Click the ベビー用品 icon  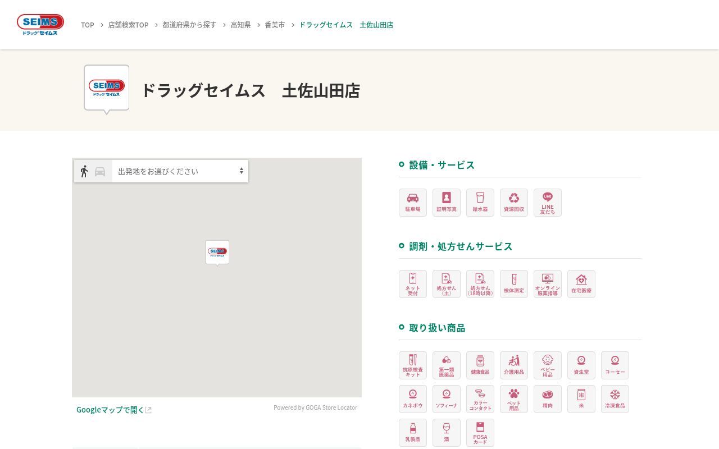(548, 365)
